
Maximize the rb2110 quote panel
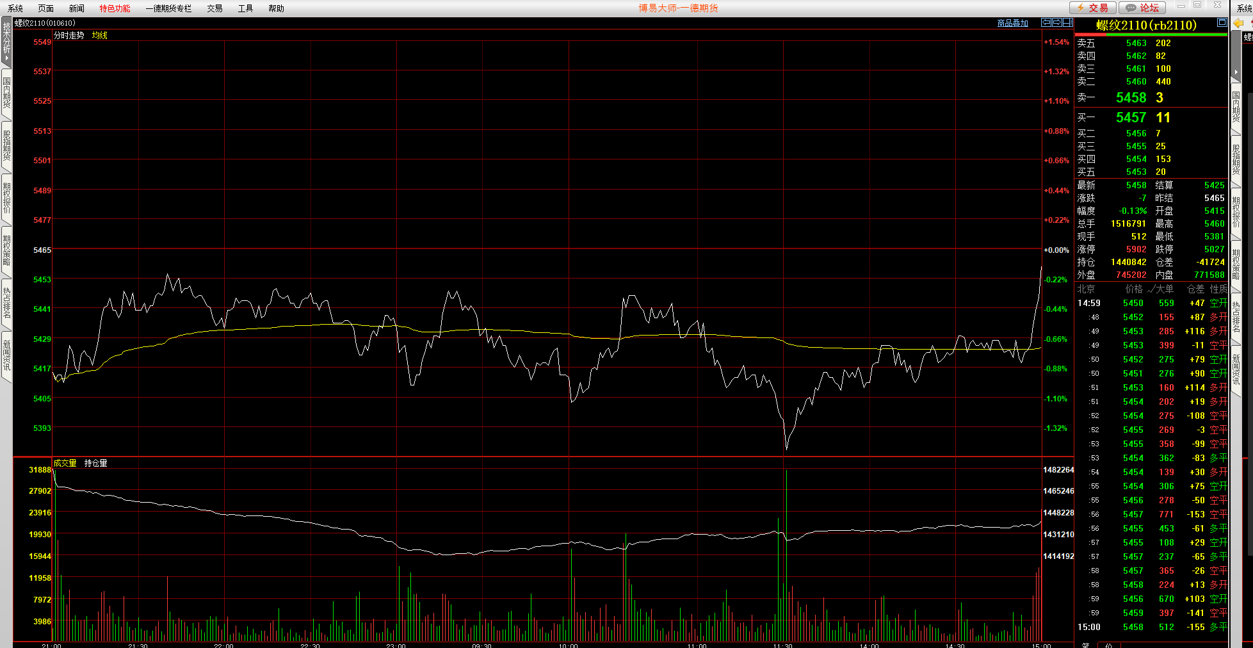click(1222, 22)
